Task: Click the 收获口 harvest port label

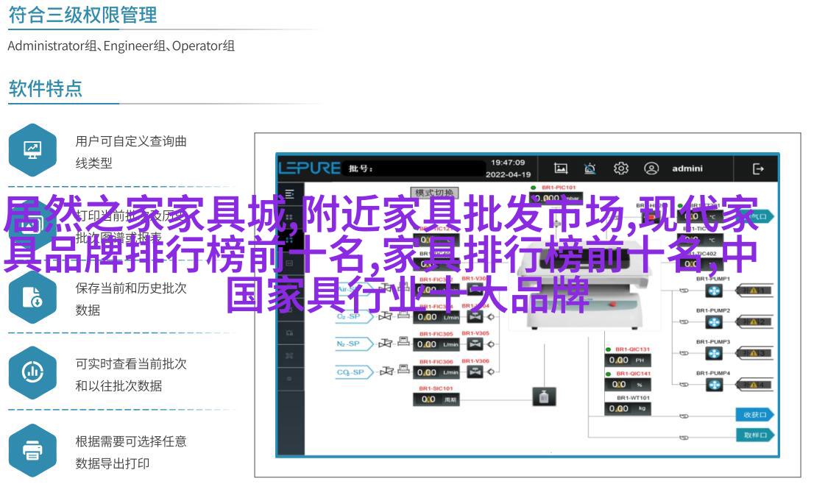Action: coord(754,415)
